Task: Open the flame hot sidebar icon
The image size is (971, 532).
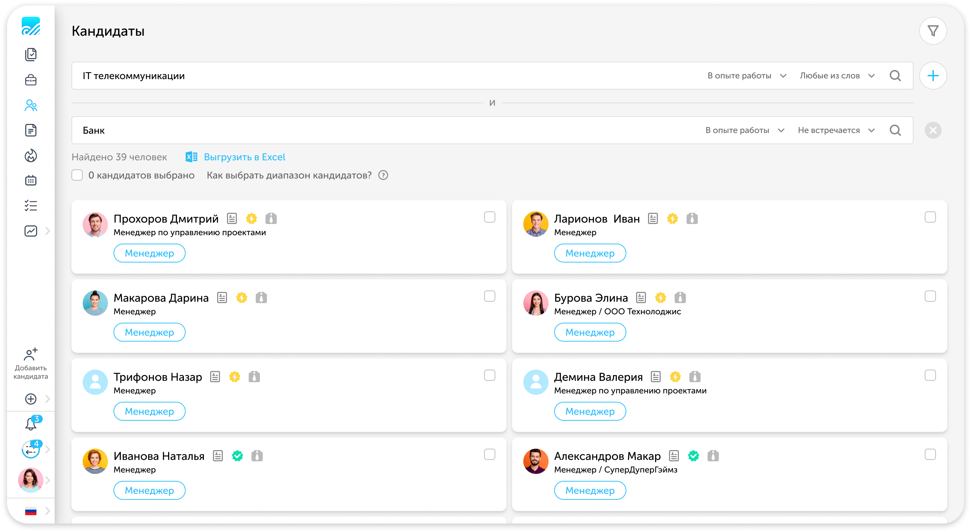Action: [x=31, y=155]
